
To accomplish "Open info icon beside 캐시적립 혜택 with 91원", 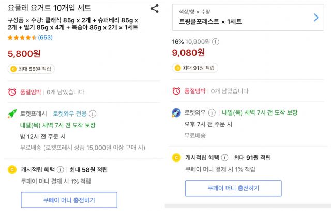I will point(224,157).
